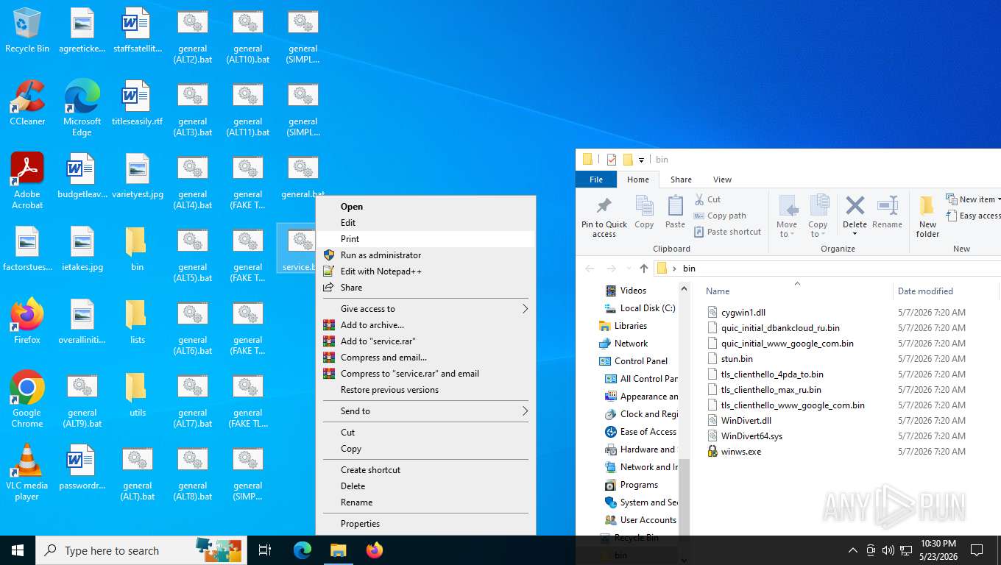Expand the Send to submenu
Viewport: 1001px width, 565px height.
(425, 411)
